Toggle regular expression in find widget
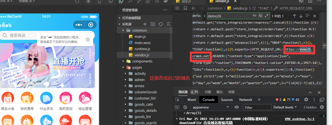 coord(267,16)
